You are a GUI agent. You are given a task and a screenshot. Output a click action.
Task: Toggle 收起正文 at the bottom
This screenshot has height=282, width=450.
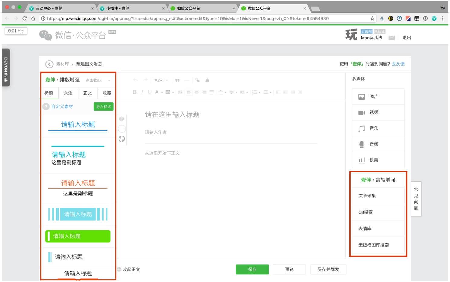129,270
